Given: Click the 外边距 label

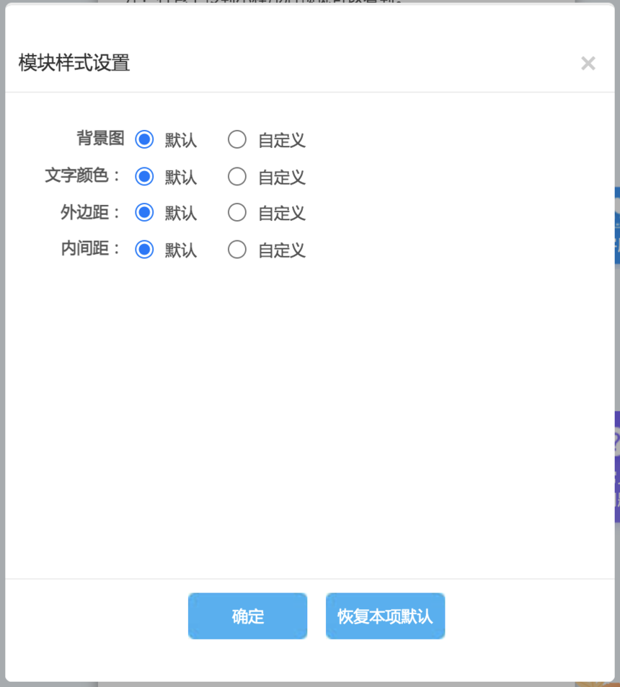Looking at the screenshot, I should click(x=90, y=212).
